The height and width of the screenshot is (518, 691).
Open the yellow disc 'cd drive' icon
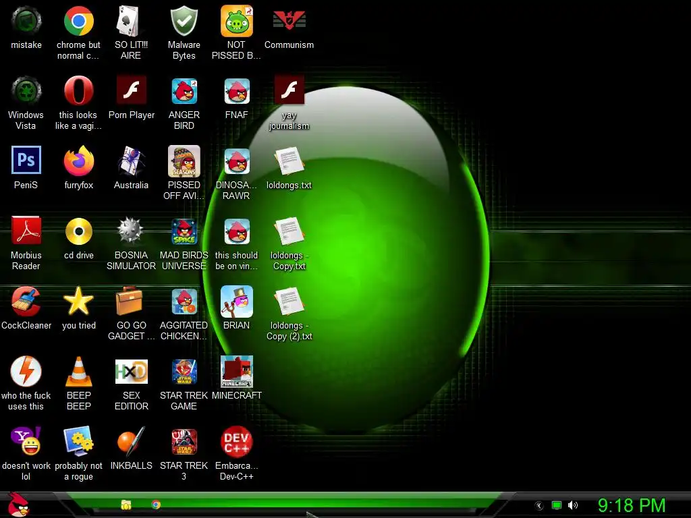point(78,231)
